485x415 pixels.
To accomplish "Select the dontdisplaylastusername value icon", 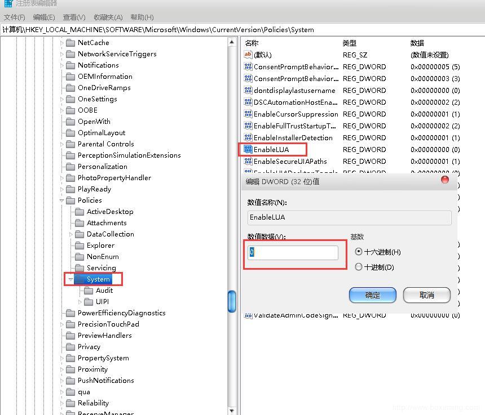I will [x=248, y=90].
